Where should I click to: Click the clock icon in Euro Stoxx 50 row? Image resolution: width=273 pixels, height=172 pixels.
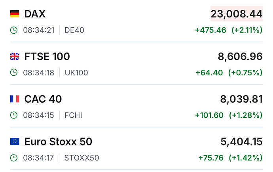pos(14,158)
